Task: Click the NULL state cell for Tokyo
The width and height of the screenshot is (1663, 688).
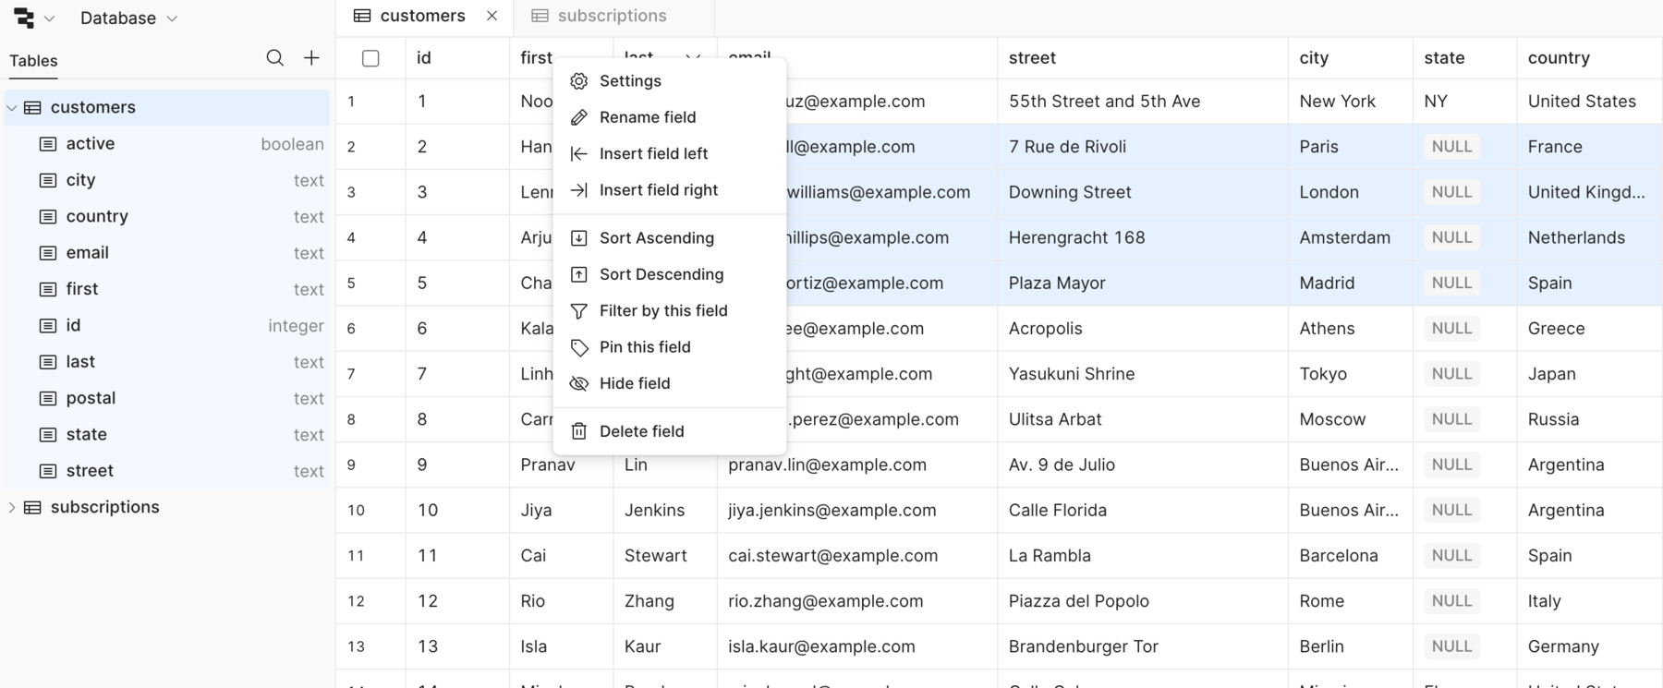Action: [x=1464, y=374]
